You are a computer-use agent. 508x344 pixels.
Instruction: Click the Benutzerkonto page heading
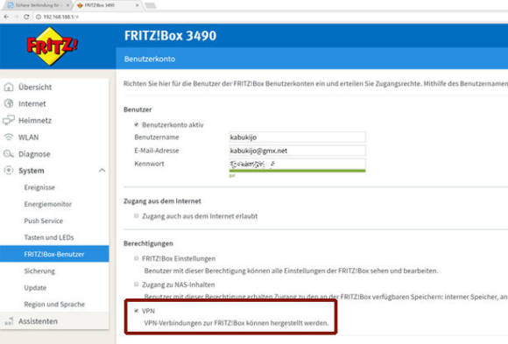[150, 59]
